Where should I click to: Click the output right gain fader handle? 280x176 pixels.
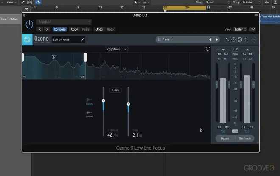253,84
